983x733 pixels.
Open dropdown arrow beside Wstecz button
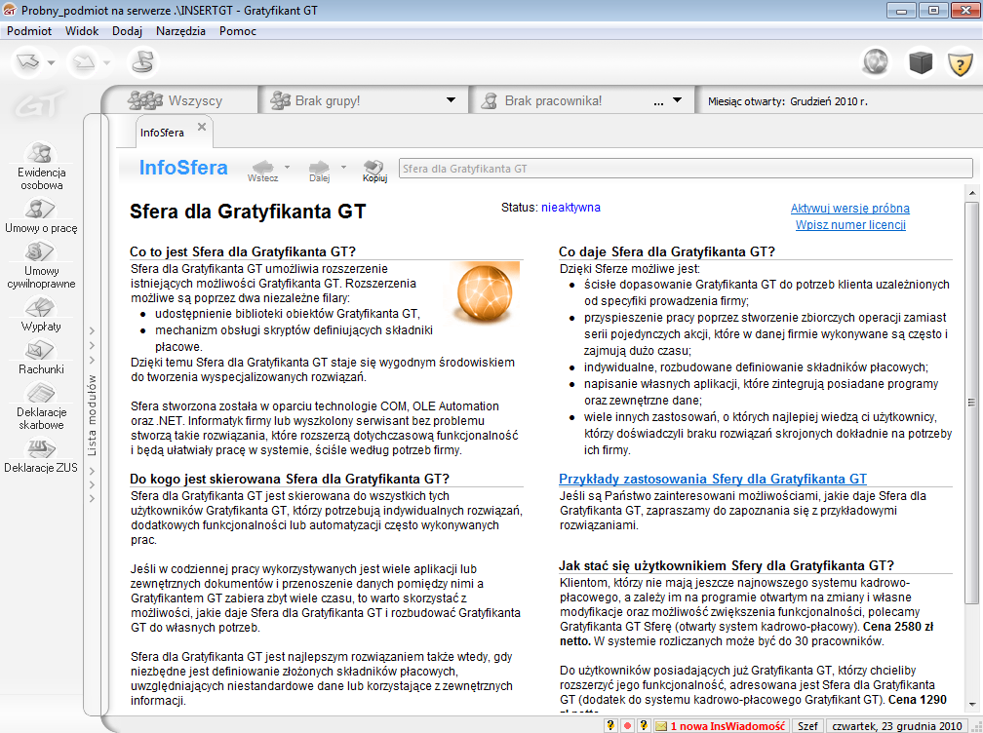[x=289, y=168]
